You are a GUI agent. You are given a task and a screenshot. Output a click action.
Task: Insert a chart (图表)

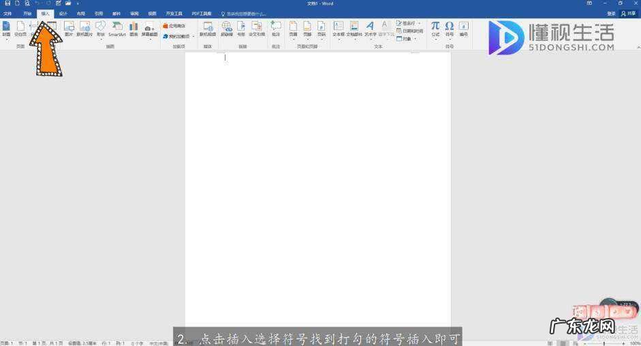(134, 29)
